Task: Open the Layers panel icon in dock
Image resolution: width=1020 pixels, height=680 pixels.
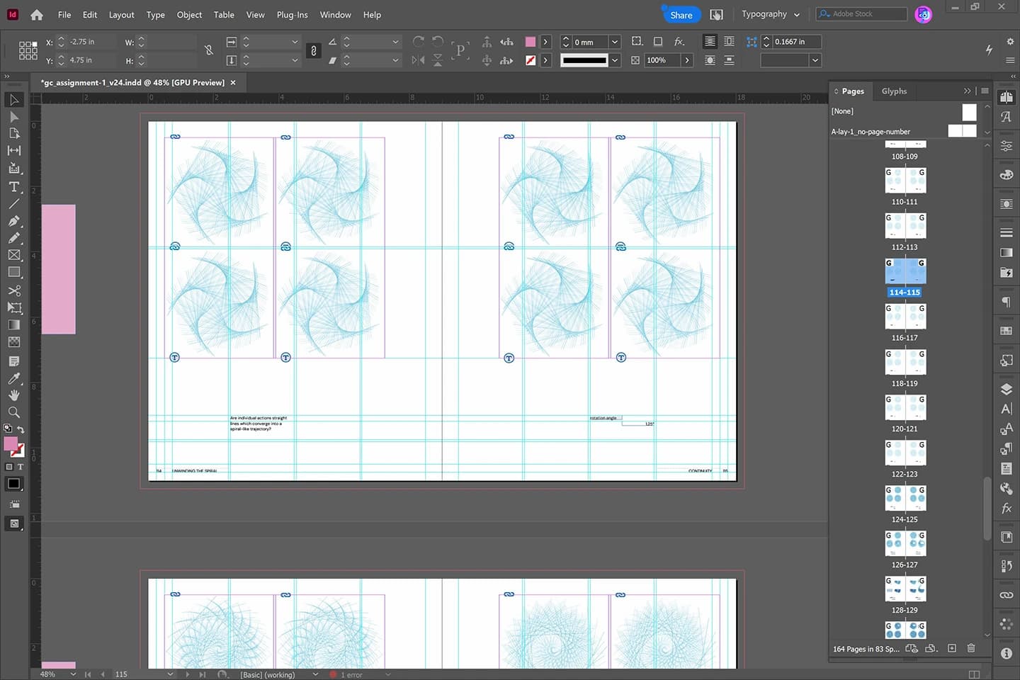Action: coord(1006,389)
